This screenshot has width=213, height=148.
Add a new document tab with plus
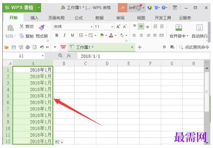140,47
